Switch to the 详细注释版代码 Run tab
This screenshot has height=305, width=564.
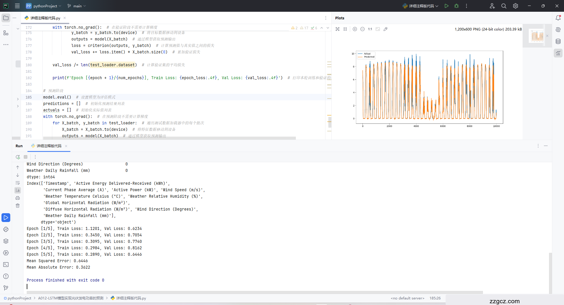pos(49,146)
